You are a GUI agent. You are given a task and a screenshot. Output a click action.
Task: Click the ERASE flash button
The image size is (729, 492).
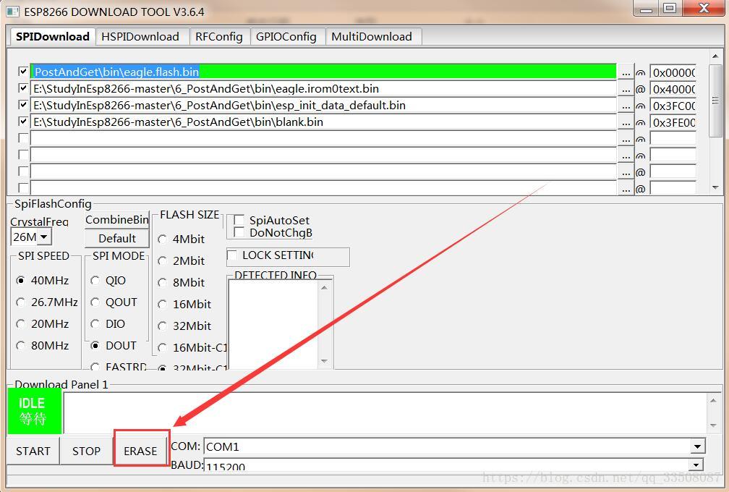pos(140,451)
